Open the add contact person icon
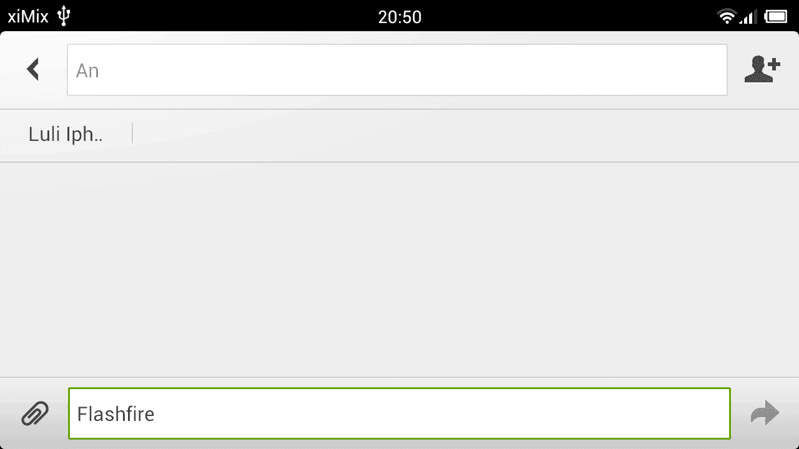799x449 pixels. 762,69
